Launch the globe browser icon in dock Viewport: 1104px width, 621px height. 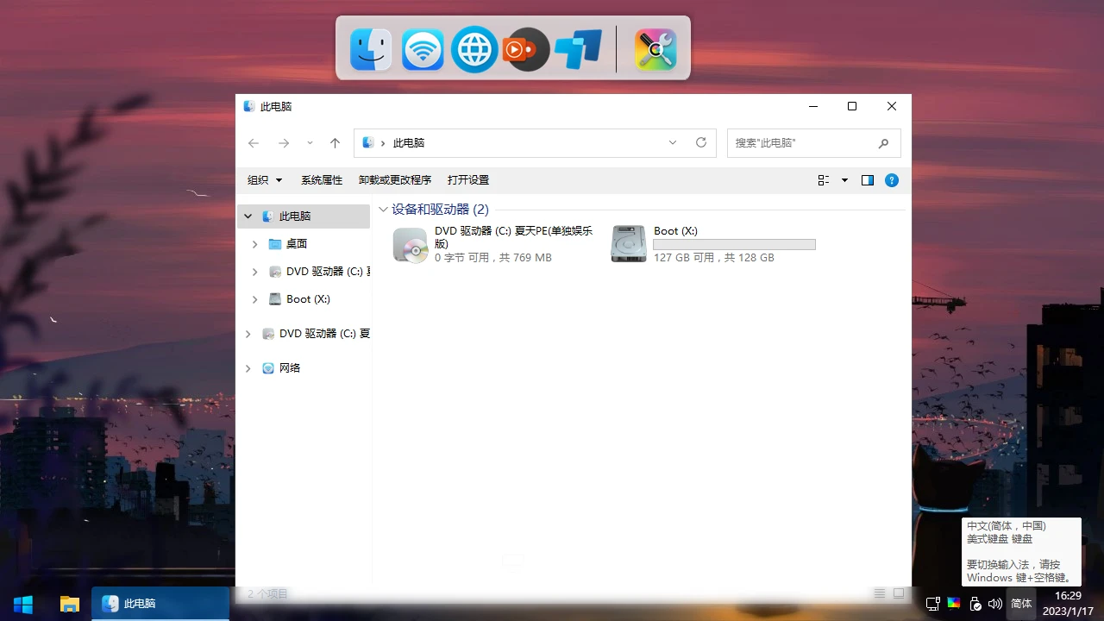coord(474,49)
